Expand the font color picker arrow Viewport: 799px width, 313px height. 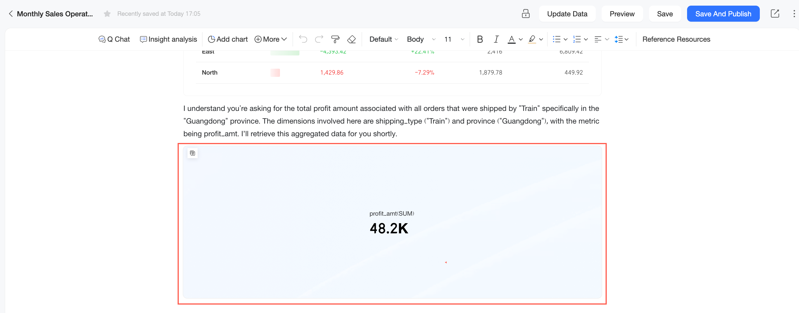coord(521,39)
